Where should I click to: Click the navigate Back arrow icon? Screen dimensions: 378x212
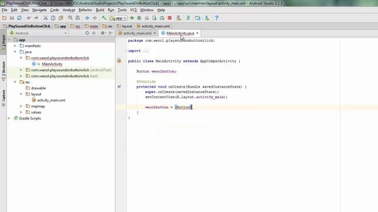pos(87,18)
